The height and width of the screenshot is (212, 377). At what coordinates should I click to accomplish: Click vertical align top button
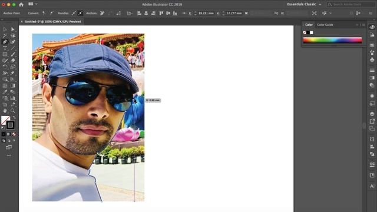161,13
